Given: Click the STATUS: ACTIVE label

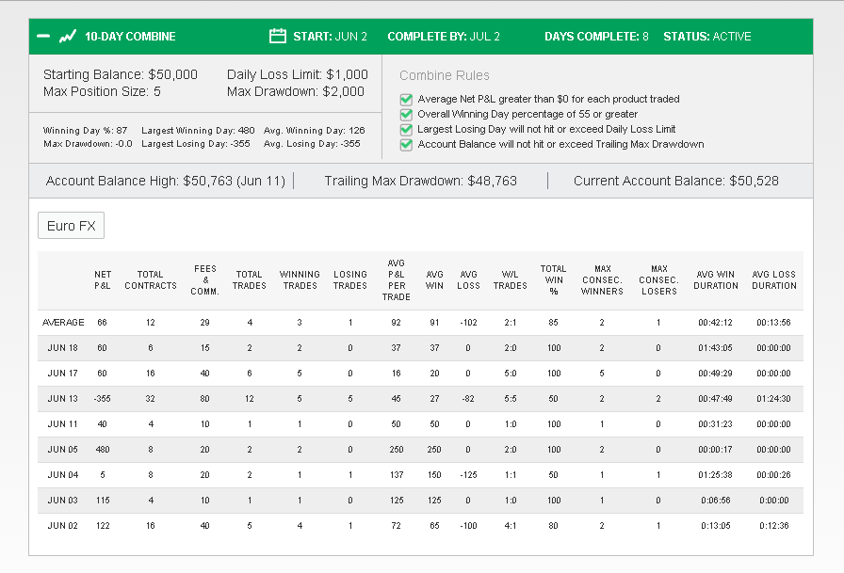Looking at the screenshot, I should click(x=706, y=37).
